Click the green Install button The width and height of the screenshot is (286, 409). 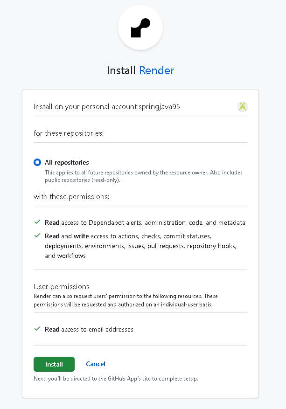coord(54,364)
